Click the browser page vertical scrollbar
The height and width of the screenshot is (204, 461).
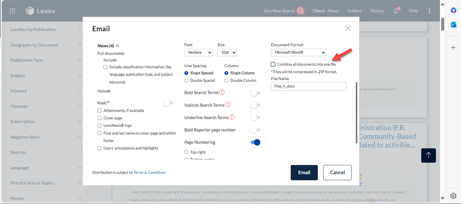[443, 24]
